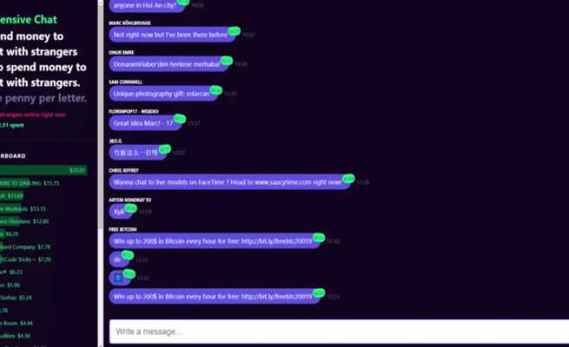Click the green price badge on the 'de' message
Screen dimensions: 569x347
pyautogui.click(x=128, y=255)
